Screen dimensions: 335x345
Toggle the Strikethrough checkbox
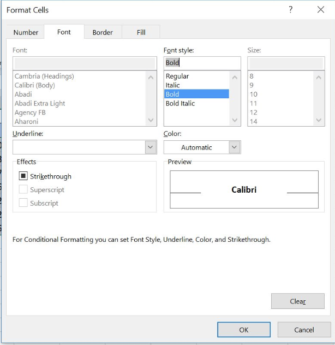[x=23, y=176]
